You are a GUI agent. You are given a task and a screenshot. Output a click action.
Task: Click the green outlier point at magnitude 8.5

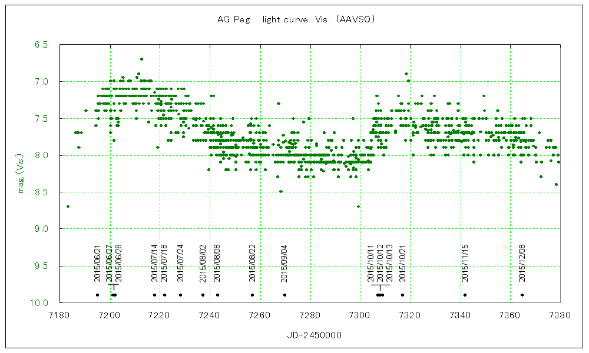(x=281, y=191)
